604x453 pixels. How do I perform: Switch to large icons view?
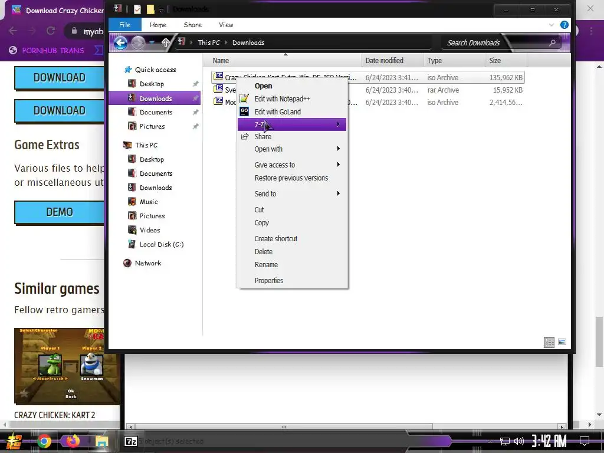[562, 342]
